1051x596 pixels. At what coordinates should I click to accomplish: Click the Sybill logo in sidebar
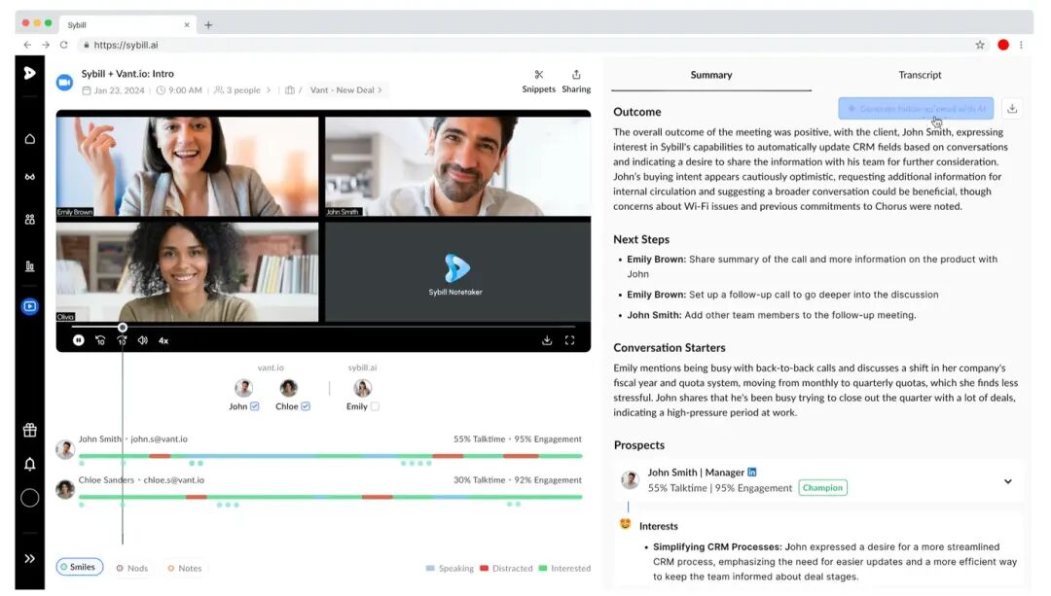coord(29,73)
